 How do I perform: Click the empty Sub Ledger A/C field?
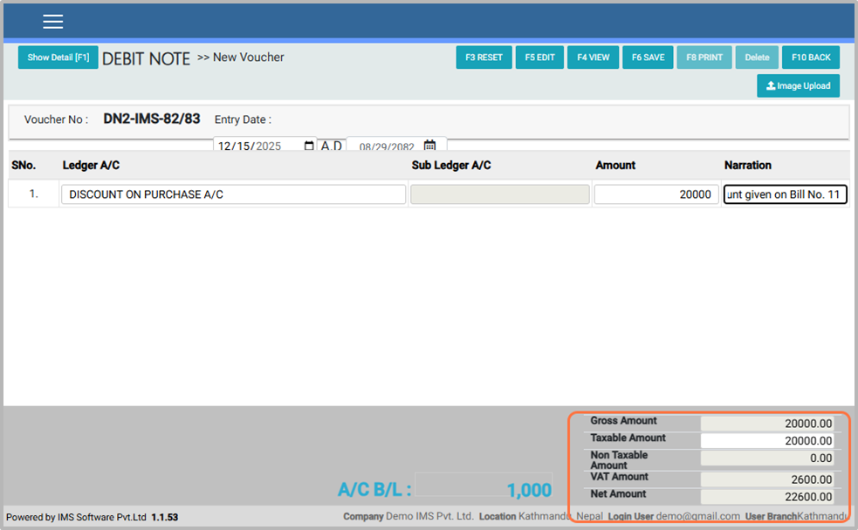pos(499,194)
